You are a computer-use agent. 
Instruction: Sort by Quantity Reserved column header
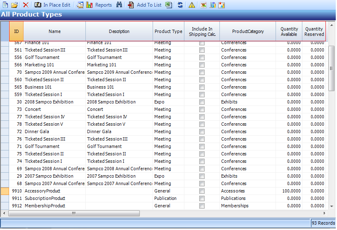click(314, 31)
